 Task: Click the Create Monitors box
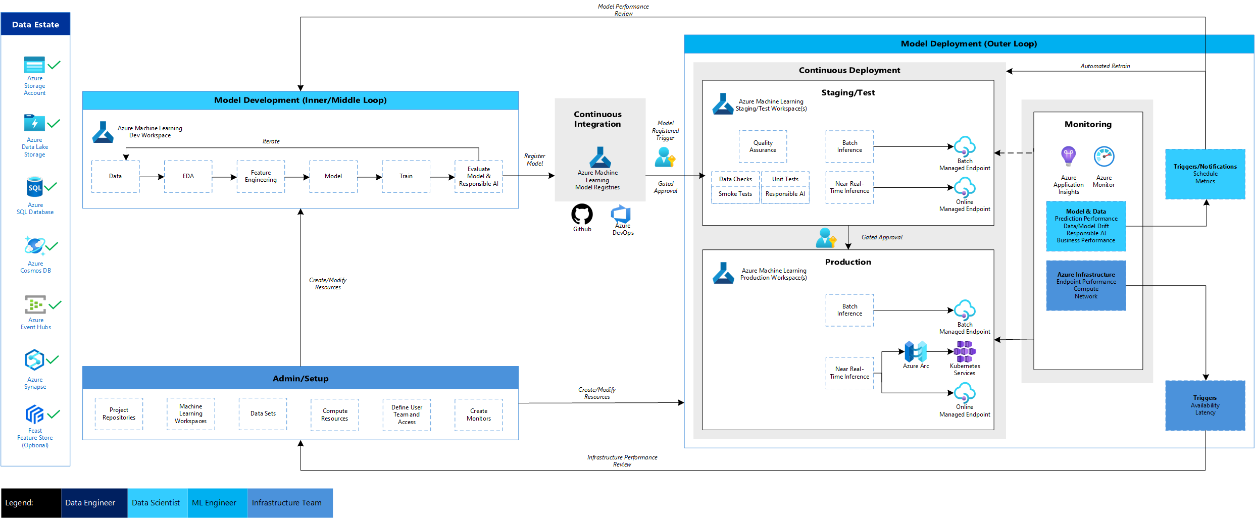pyautogui.click(x=479, y=415)
